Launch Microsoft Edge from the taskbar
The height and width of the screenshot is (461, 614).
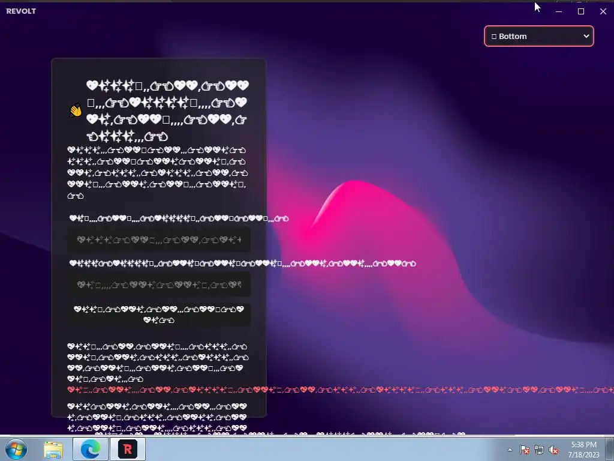(x=91, y=449)
